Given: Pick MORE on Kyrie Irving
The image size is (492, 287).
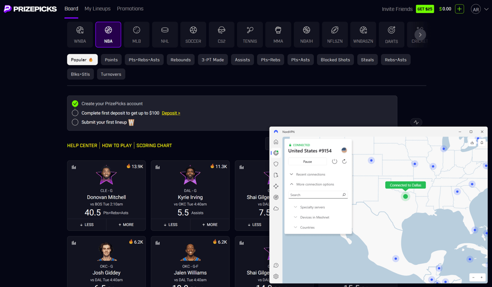Looking at the screenshot, I should [210, 225].
